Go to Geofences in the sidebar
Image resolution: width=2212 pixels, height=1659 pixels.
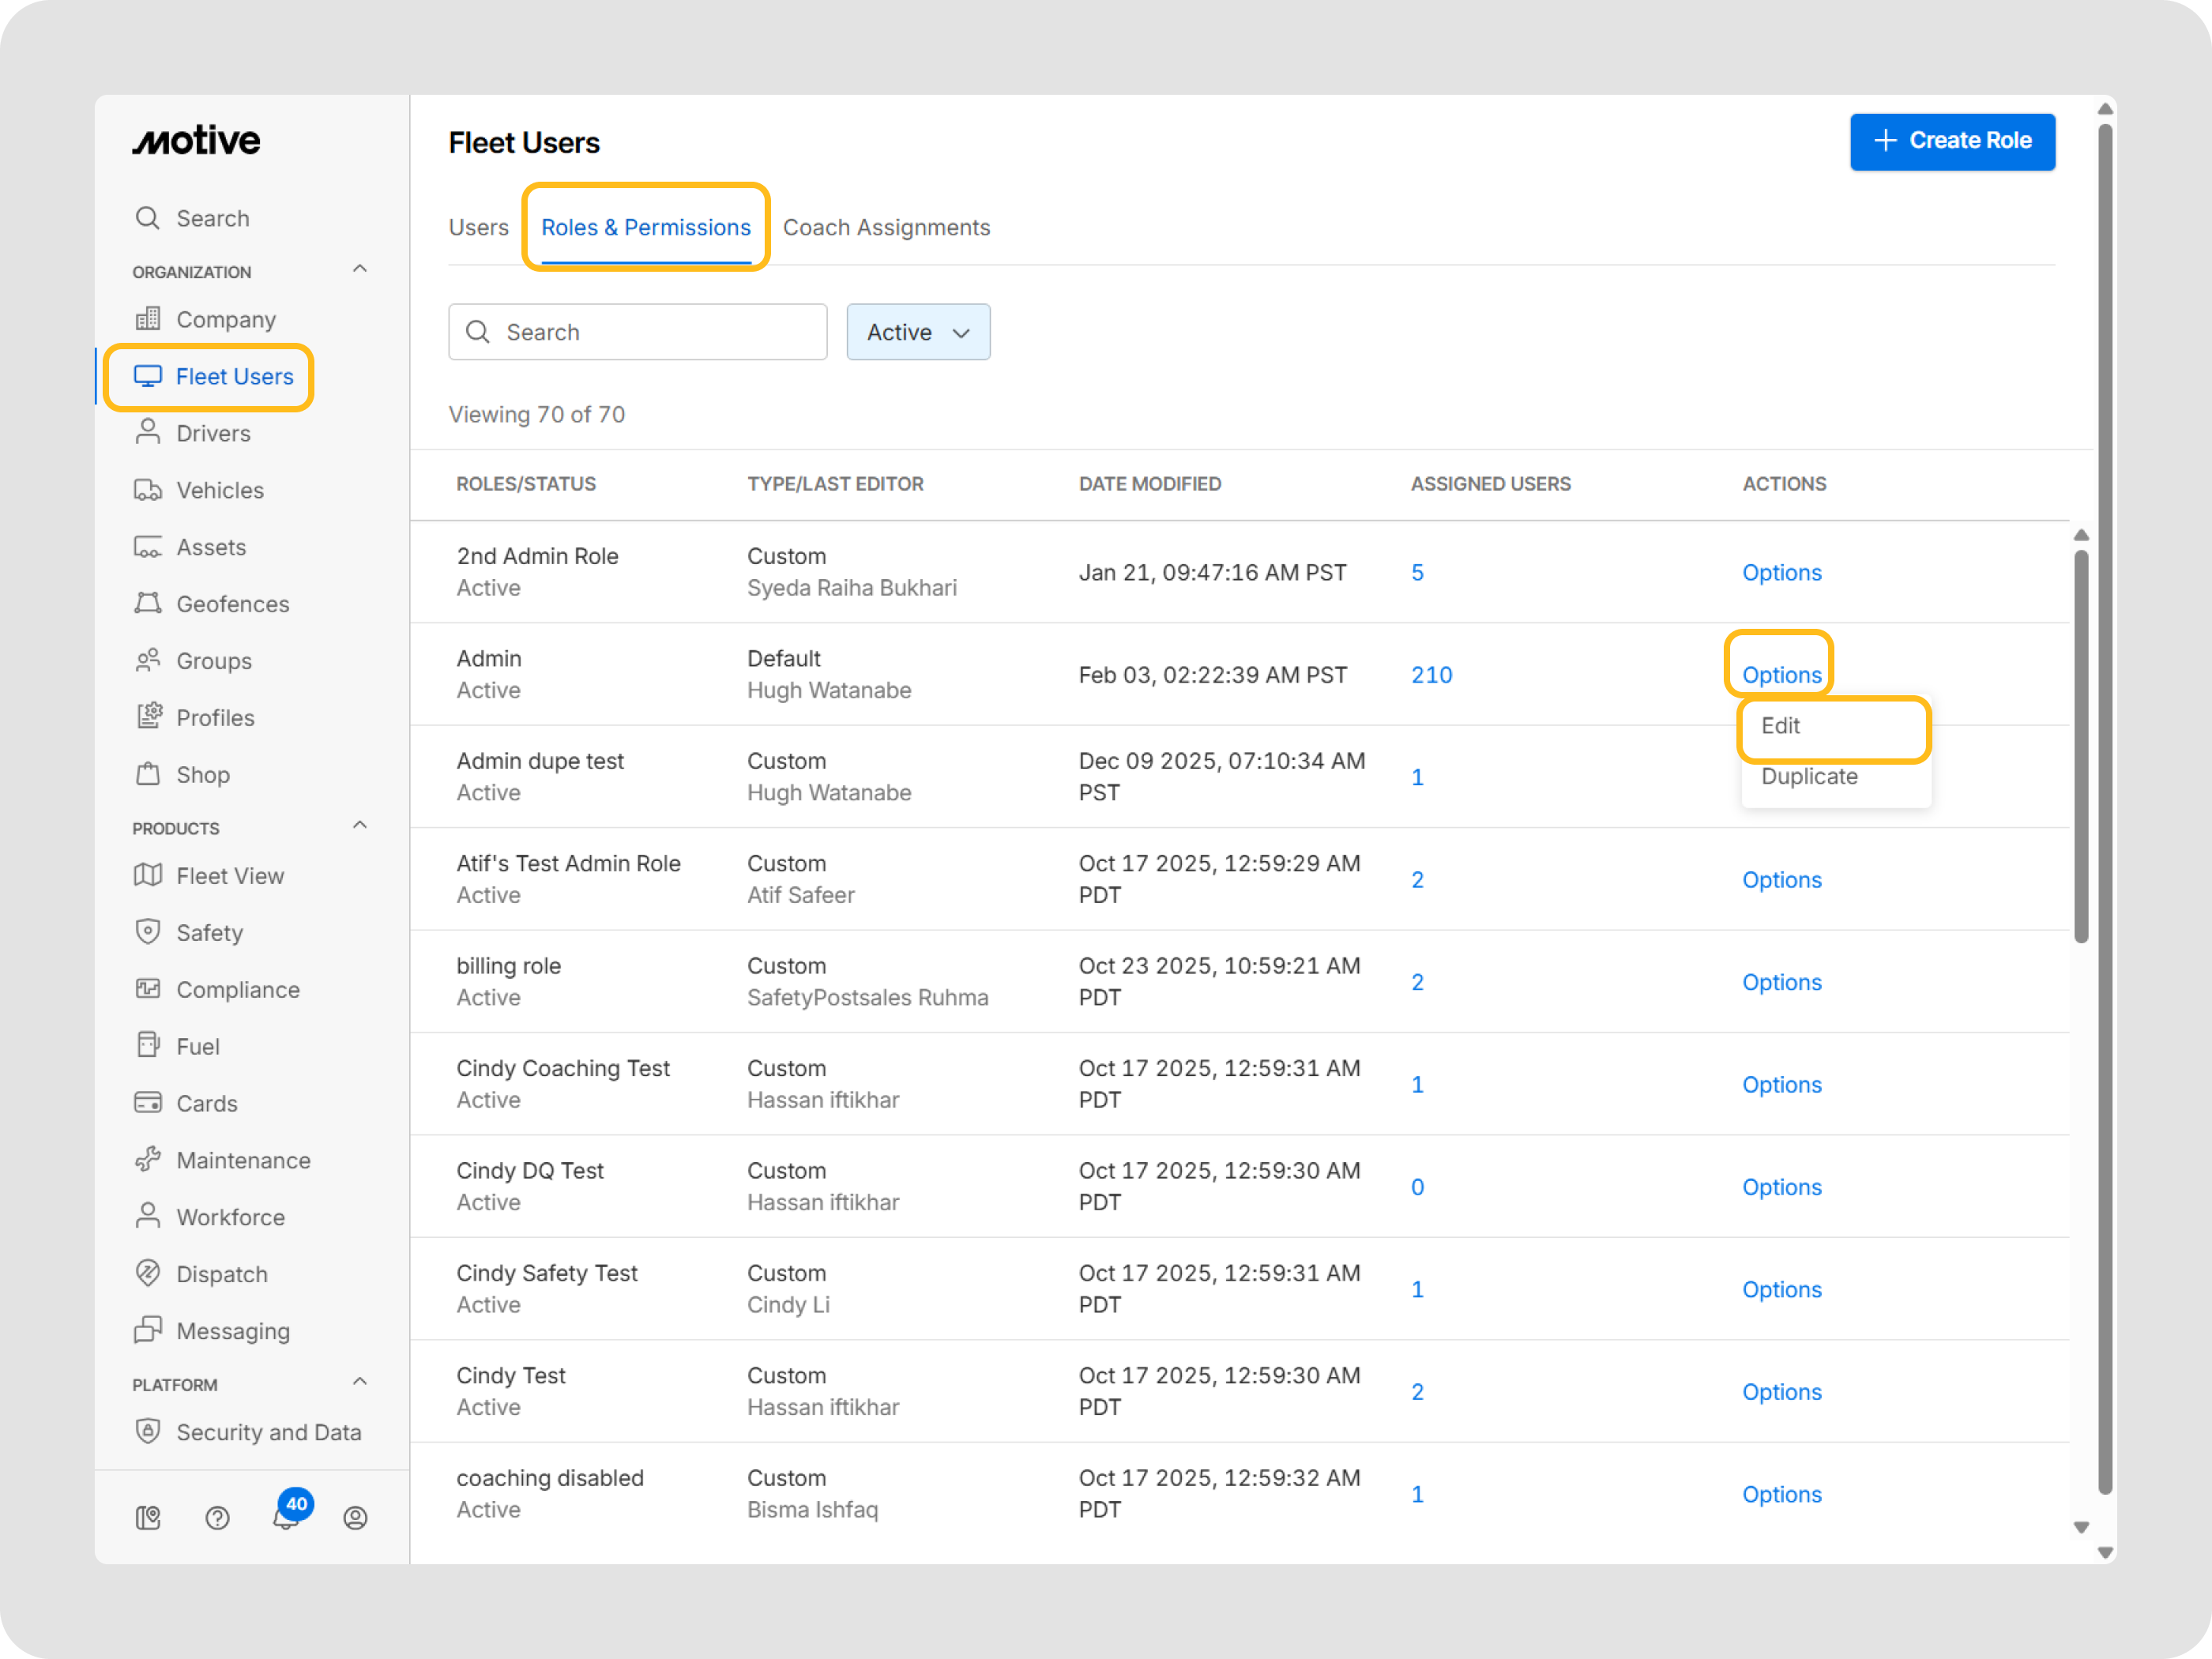pos(232,604)
